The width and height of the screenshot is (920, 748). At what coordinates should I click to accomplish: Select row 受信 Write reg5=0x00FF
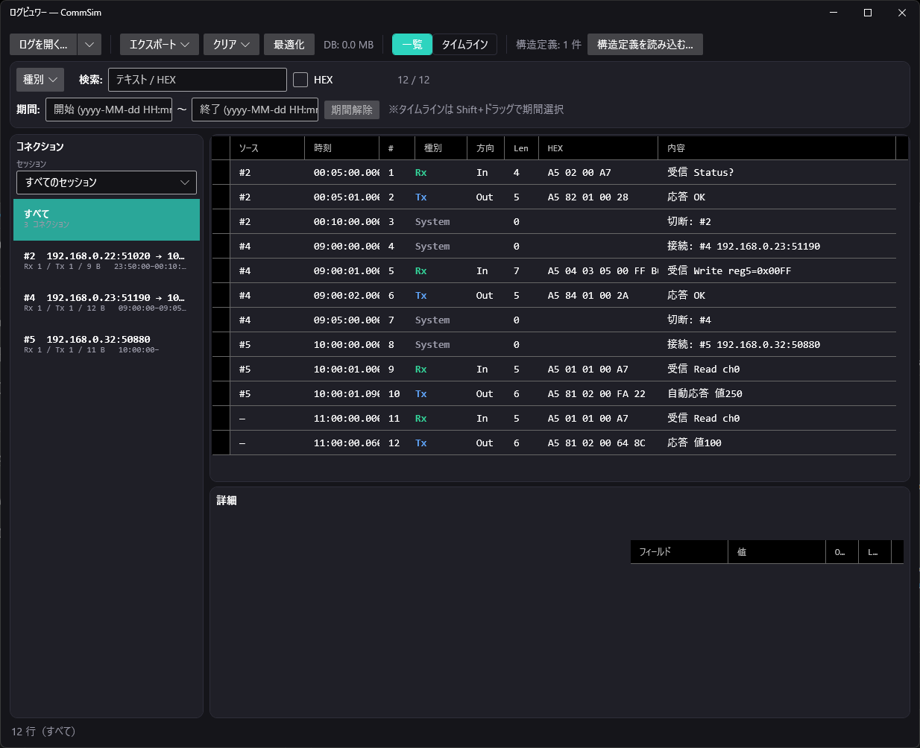[x=554, y=270]
